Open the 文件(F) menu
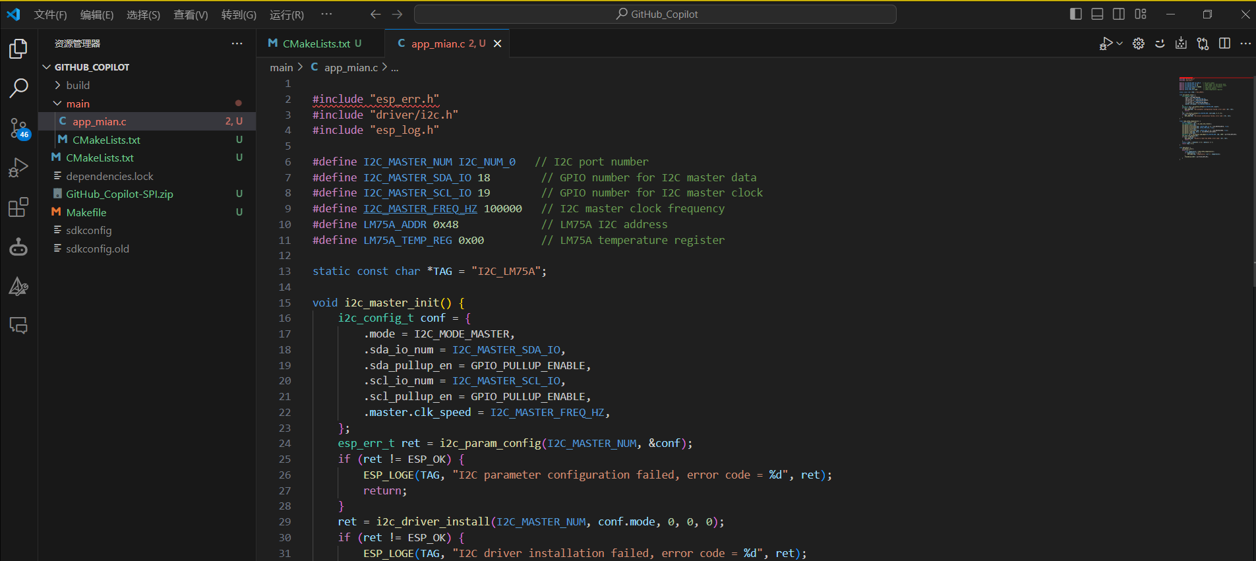This screenshot has width=1256, height=561. (50, 15)
